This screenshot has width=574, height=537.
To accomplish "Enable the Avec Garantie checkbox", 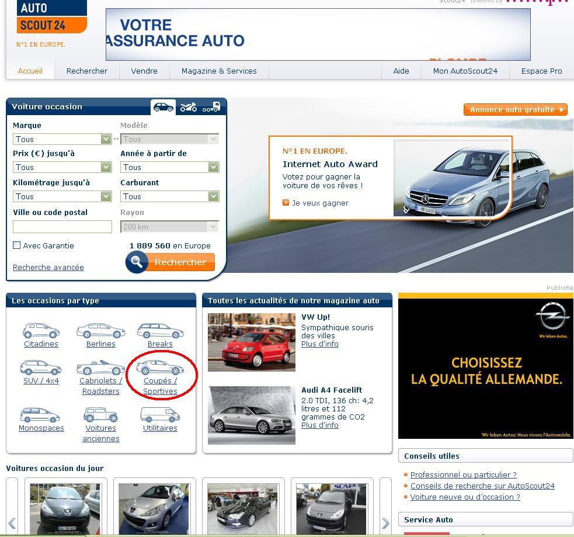I will (17, 245).
